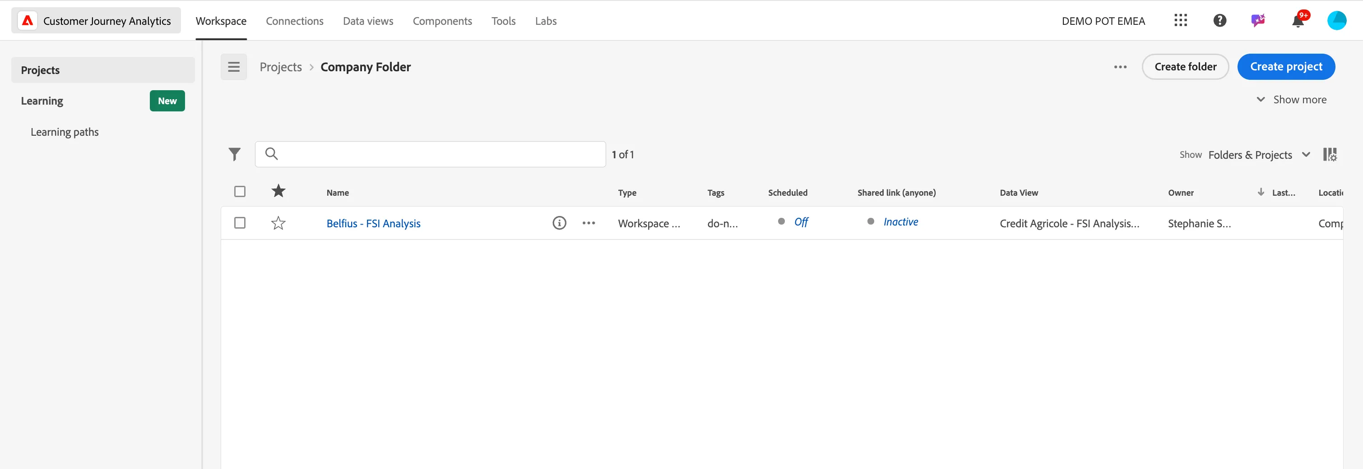Open the Folders & Projects dropdown
Image resolution: width=1363 pixels, height=469 pixels.
coord(1259,155)
